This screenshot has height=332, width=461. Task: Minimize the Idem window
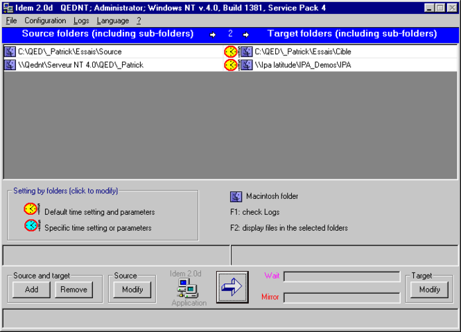pos(430,8)
